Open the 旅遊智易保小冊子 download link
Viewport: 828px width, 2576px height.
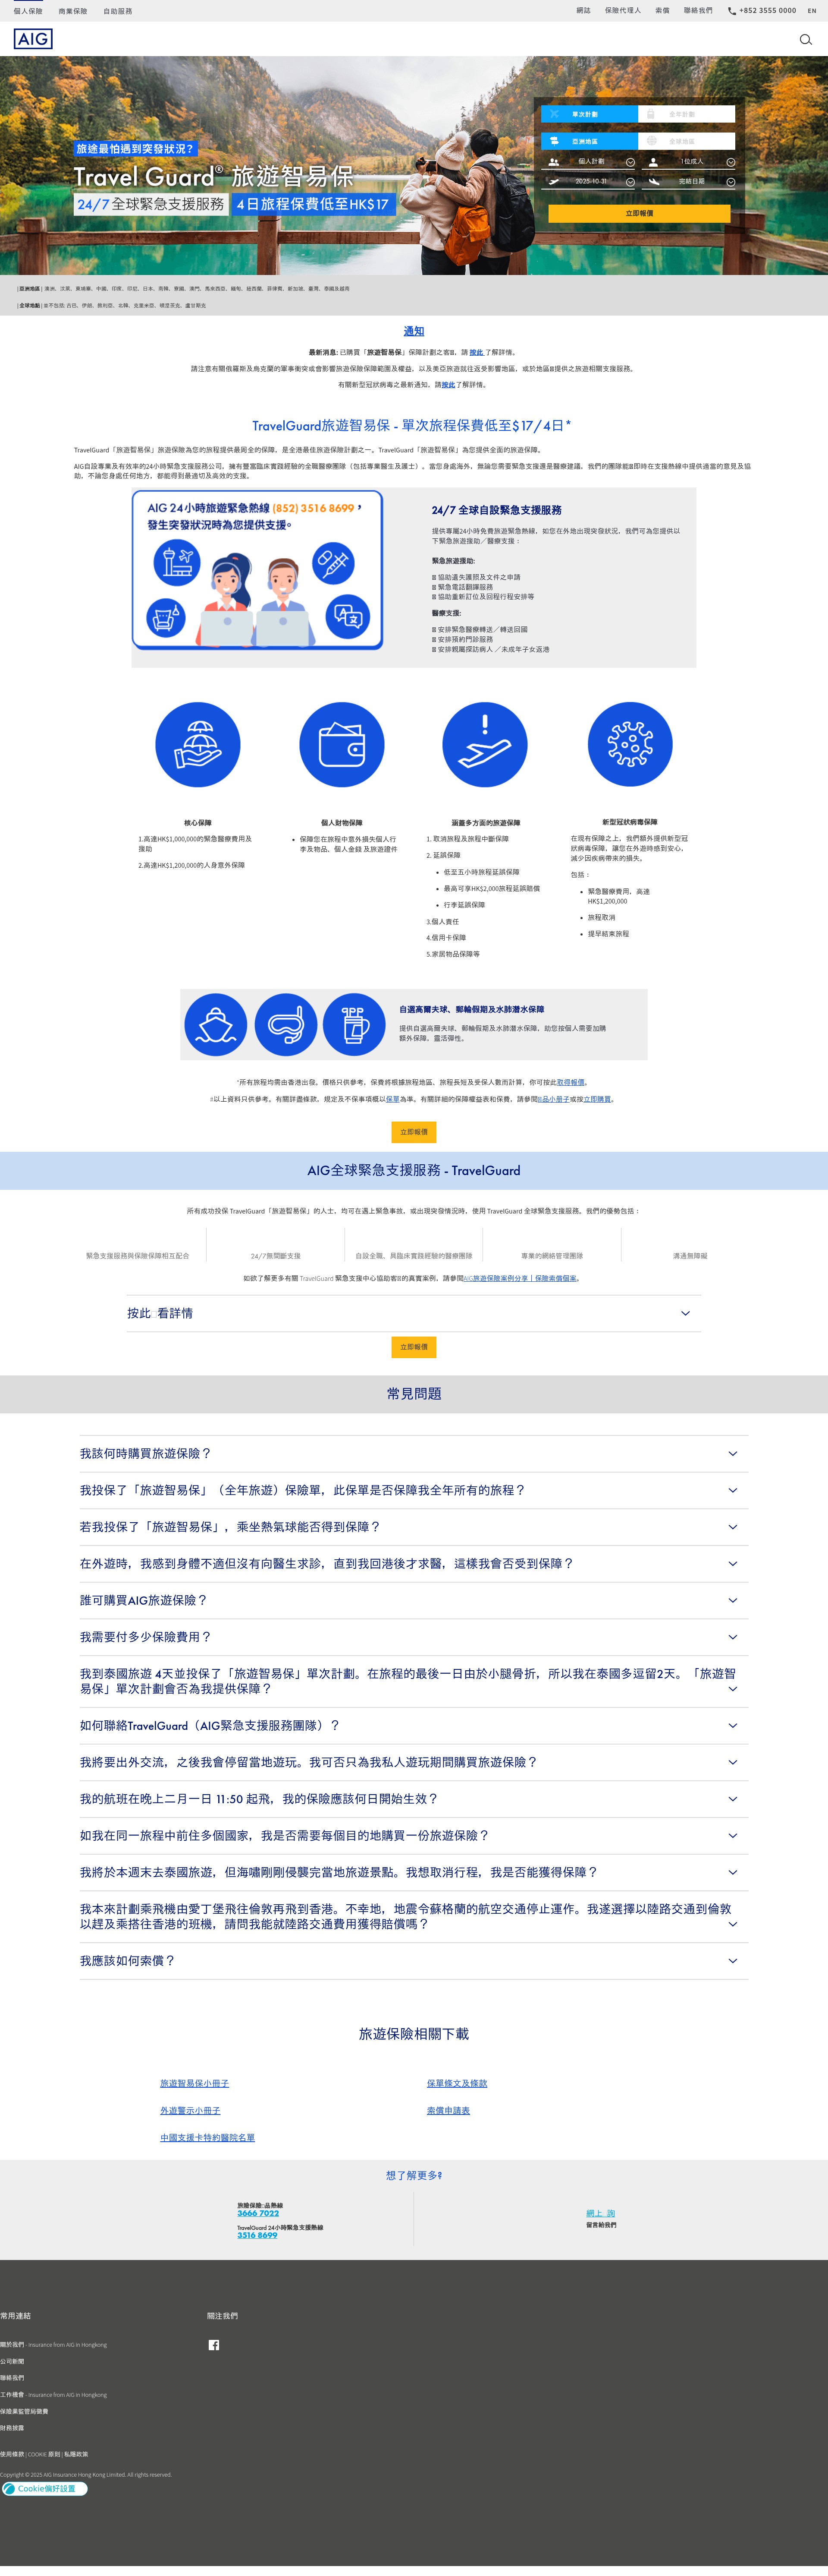coord(195,2083)
